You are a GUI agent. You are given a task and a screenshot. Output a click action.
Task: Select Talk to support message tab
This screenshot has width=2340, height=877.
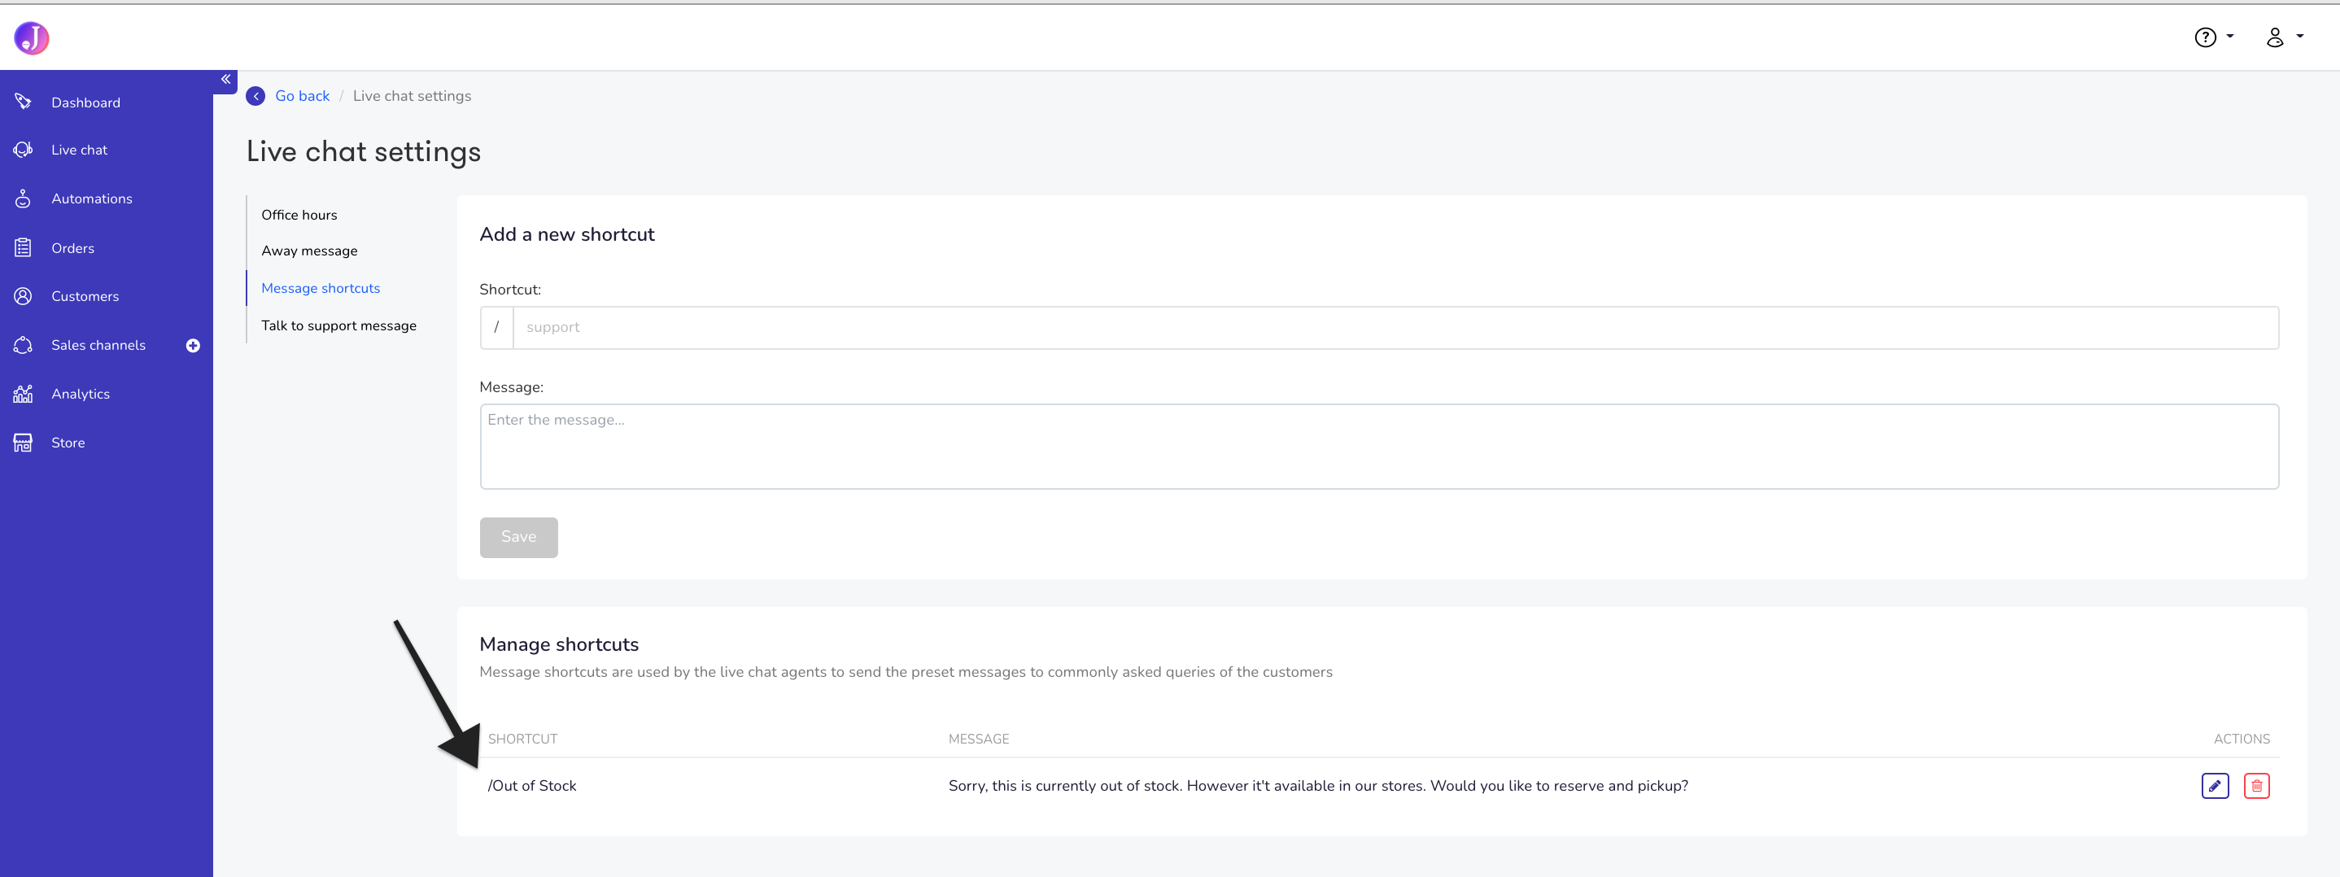point(338,326)
